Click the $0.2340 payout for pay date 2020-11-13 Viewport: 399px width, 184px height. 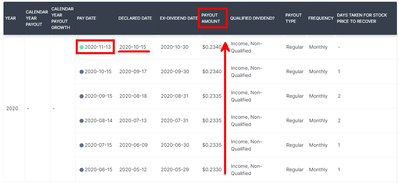212,47
